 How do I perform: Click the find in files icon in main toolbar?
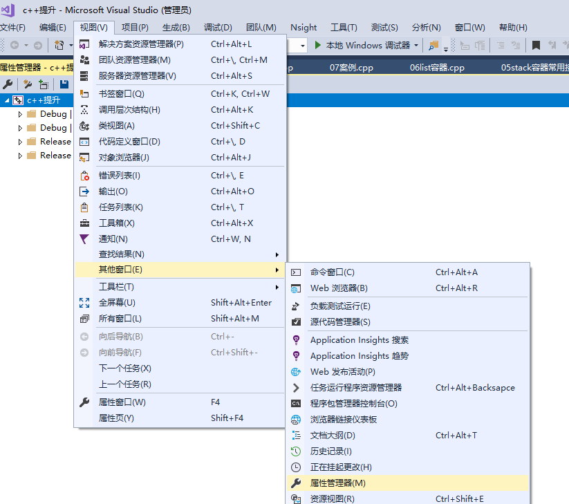433,46
